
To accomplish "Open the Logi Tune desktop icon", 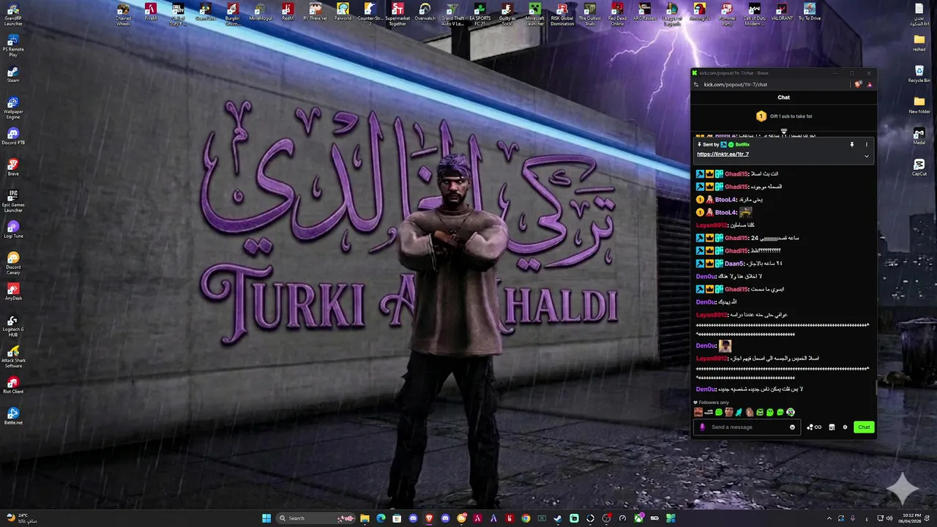I will [13, 230].
